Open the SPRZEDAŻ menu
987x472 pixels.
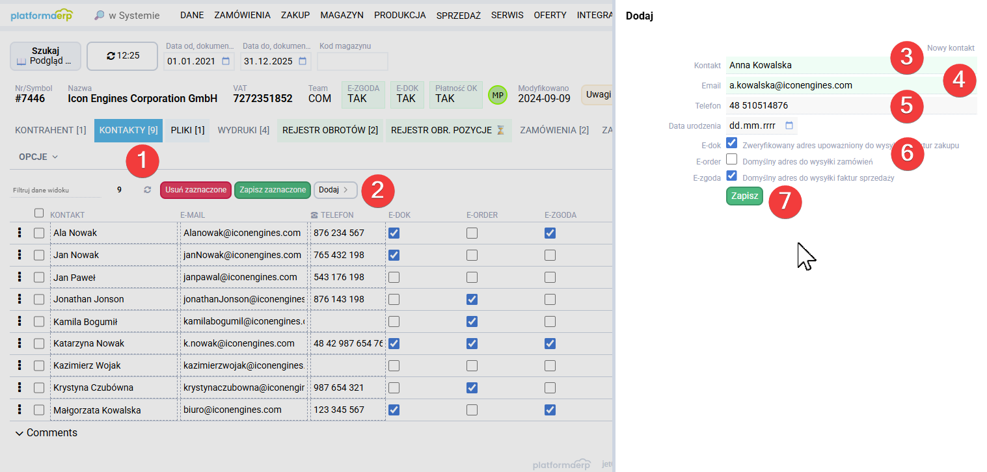click(458, 14)
